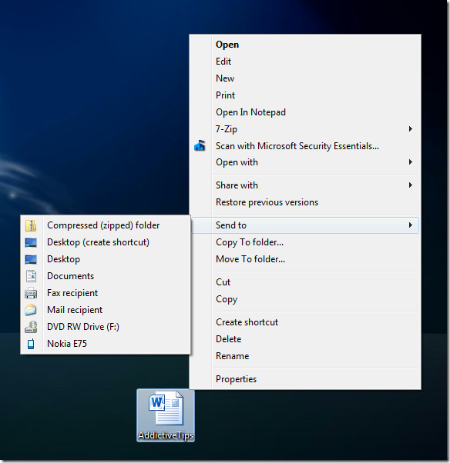Viewport: 450px width, 463px height.
Task: Click the Desktop (create shortcut) monitor icon
Action: 31,243
